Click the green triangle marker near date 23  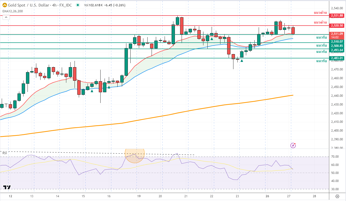coord(242,60)
